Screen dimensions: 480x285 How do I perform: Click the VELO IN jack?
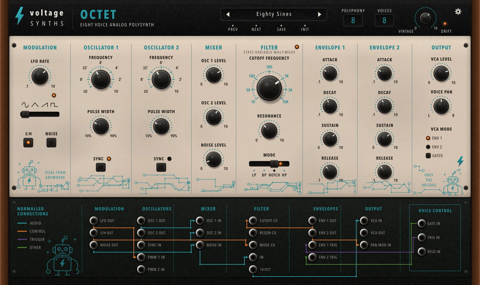click(x=422, y=252)
